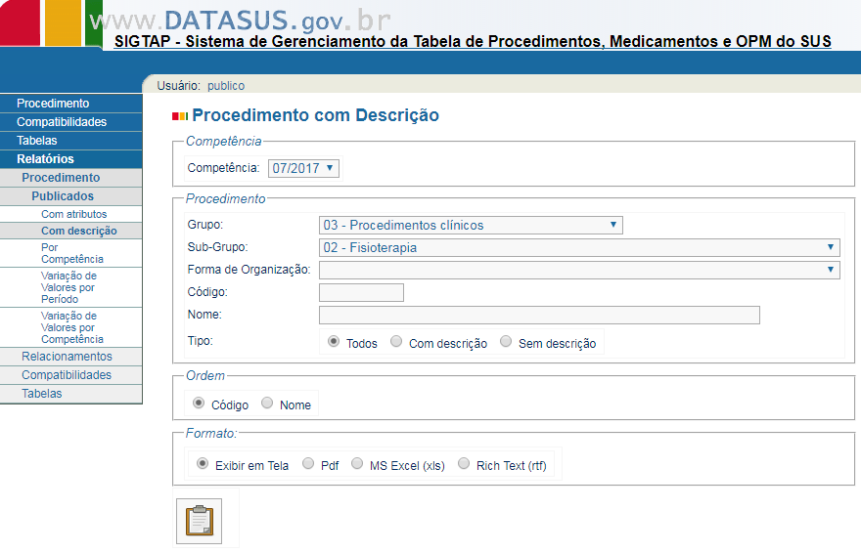Click into the Código input field

361,292
